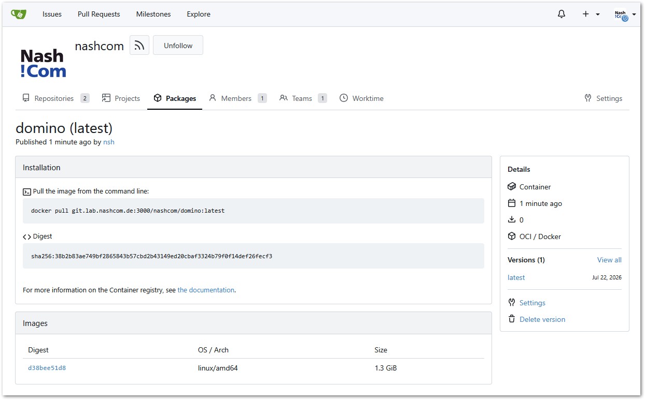Open Pull Requests in top navigation
This screenshot has width=645, height=400.
point(99,14)
